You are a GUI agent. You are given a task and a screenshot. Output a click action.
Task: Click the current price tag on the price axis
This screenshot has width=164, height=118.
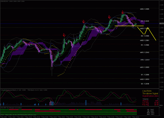pyautogui.click(x=162, y=23)
